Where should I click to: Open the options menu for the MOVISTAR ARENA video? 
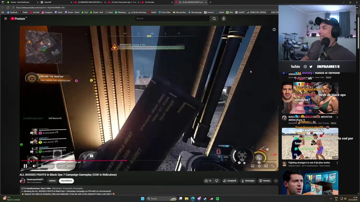[337, 117]
